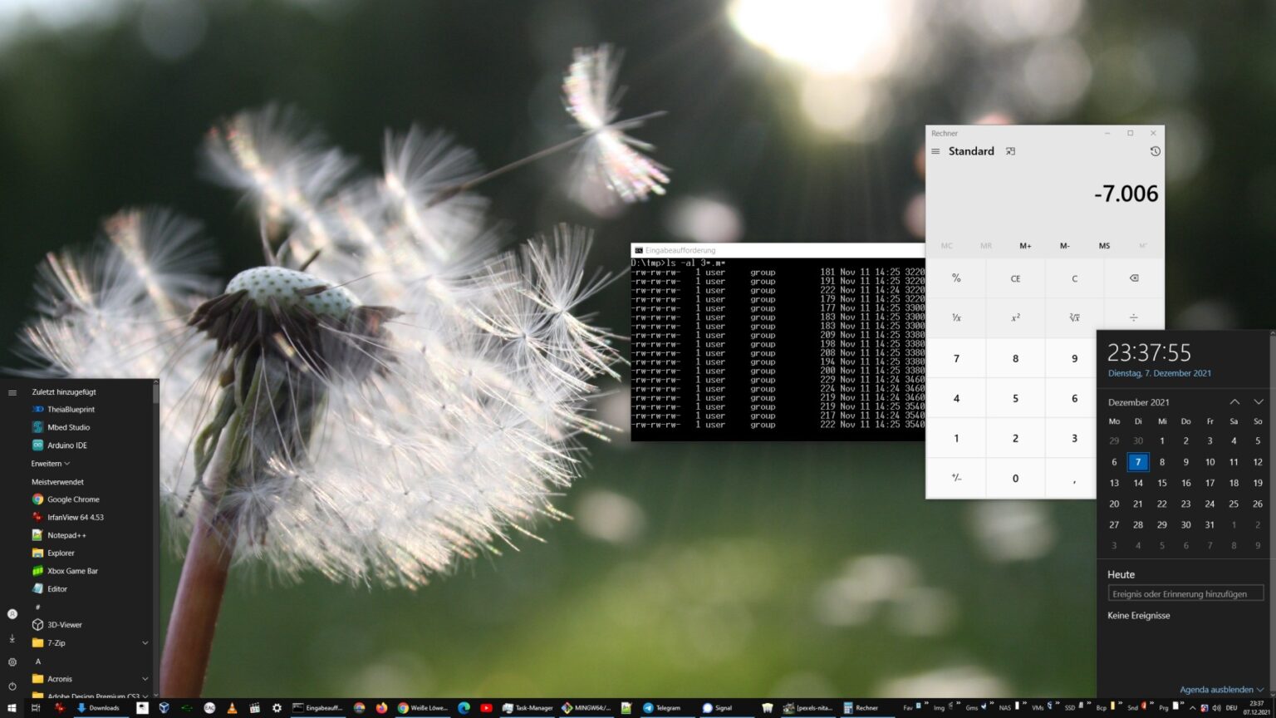
Task: Launch Notepad++ from the Start menu
Action: click(66, 535)
